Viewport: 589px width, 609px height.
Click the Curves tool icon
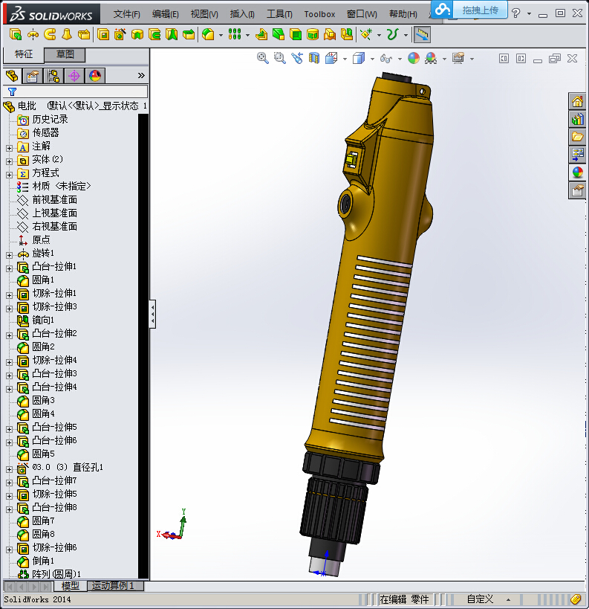pos(393,34)
